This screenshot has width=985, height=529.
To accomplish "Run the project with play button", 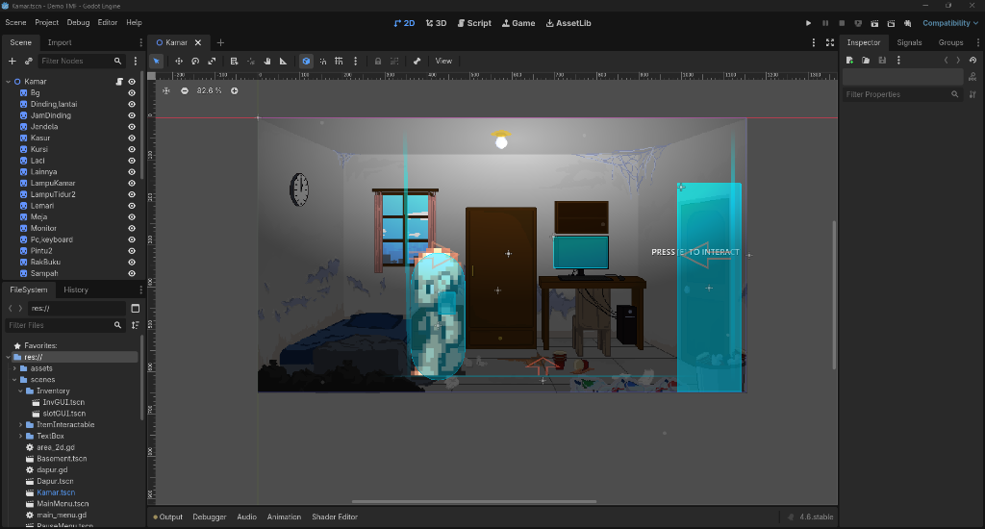I will pos(808,23).
